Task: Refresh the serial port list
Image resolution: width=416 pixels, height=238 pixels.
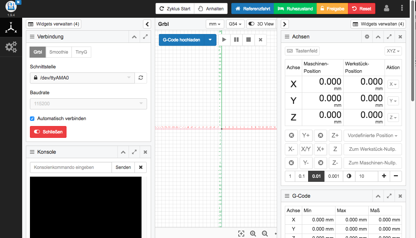Action: 141,78
